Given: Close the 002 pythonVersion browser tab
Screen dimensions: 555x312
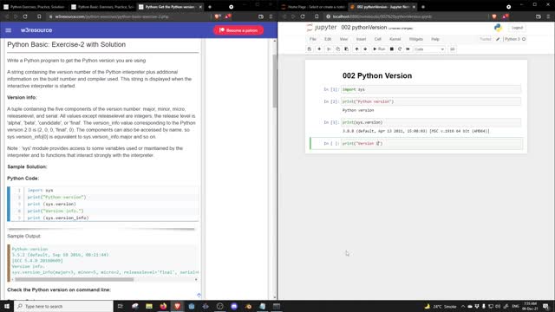Looking at the screenshot, I should 414,7.
